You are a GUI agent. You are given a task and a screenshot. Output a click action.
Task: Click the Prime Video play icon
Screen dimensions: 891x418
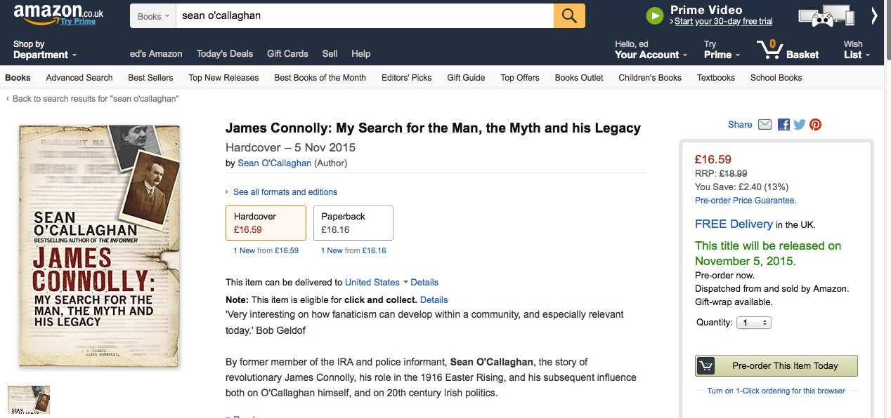[x=655, y=16]
